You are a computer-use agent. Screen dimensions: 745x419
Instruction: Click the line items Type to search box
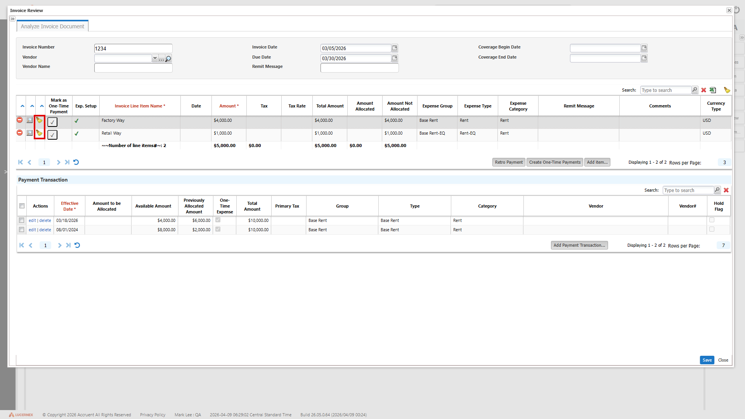coord(665,90)
